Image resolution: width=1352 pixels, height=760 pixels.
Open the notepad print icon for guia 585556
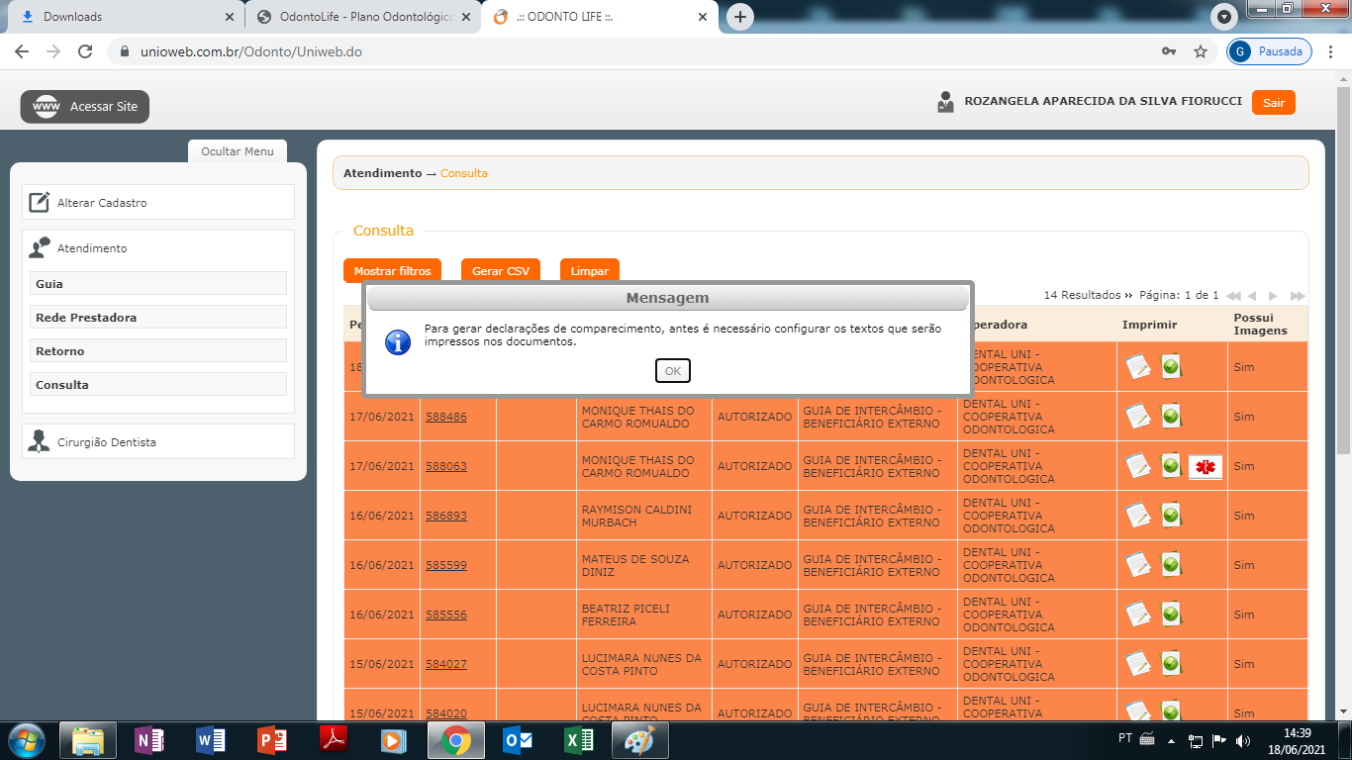tap(1138, 615)
